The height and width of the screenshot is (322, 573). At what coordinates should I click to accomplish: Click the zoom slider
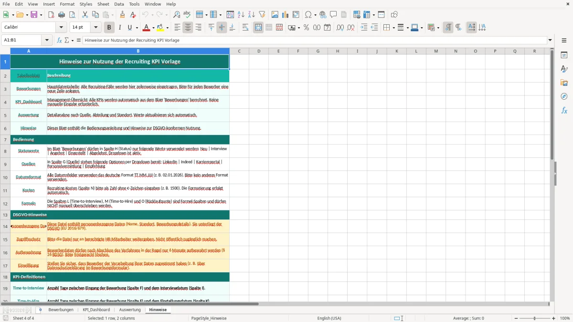click(534, 318)
